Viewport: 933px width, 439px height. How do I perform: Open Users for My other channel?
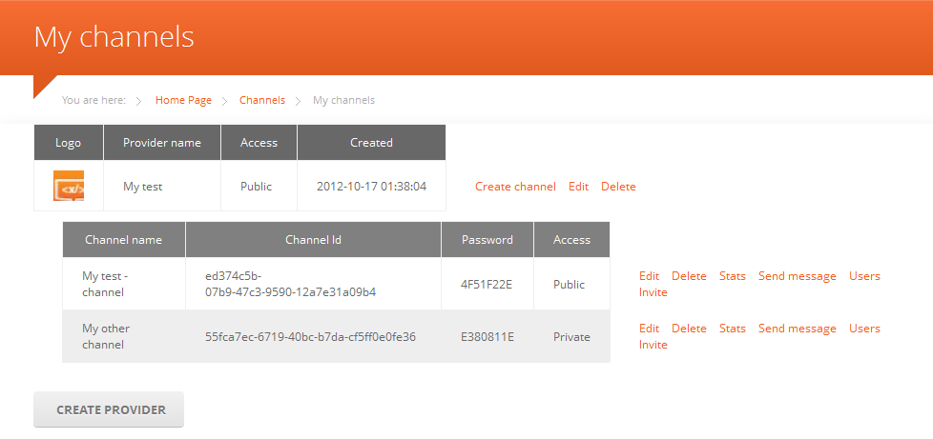click(864, 329)
